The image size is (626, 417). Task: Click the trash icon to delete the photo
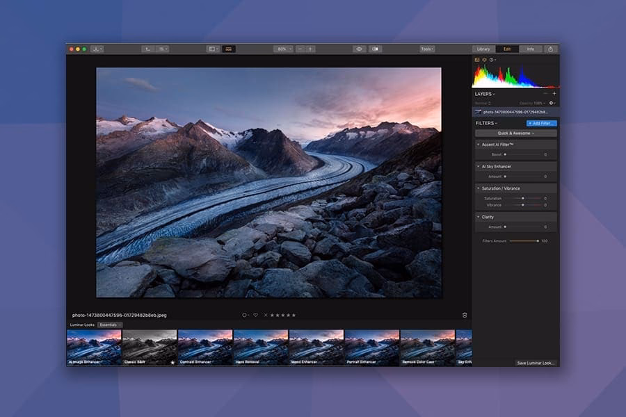(x=465, y=314)
